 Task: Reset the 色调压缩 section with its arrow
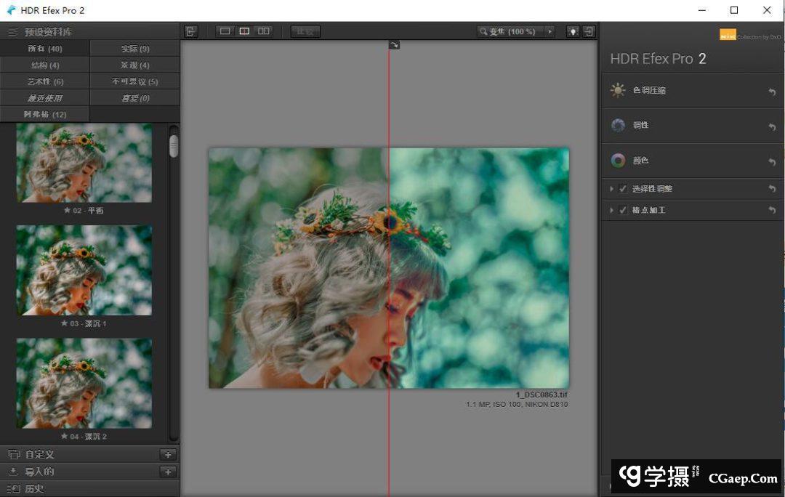[x=772, y=92]
